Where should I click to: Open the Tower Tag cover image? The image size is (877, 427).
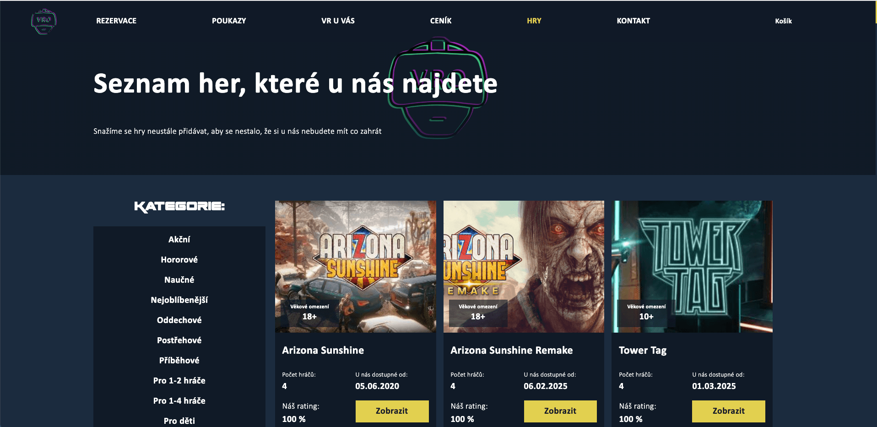[692, 267]
